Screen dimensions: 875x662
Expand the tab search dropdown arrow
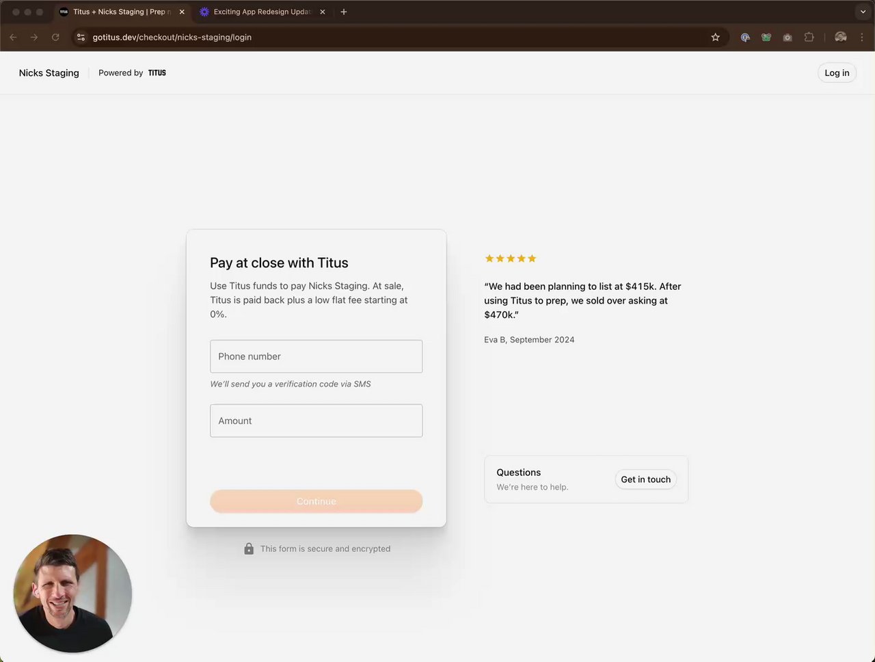point(863,12)
